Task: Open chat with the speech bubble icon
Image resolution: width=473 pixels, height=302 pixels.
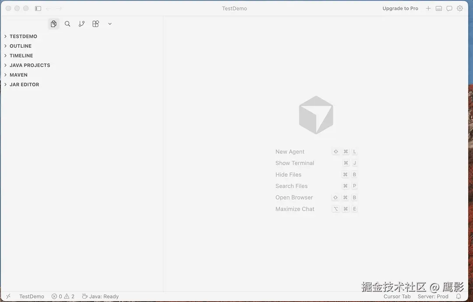Action: click(x=449, y=8)
